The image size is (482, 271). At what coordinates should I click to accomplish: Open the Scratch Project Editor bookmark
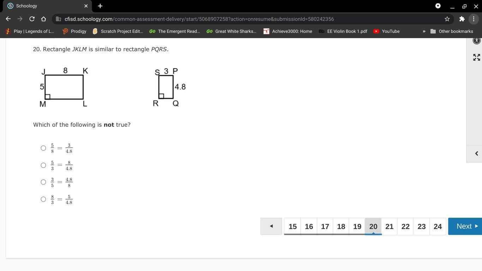118,31
